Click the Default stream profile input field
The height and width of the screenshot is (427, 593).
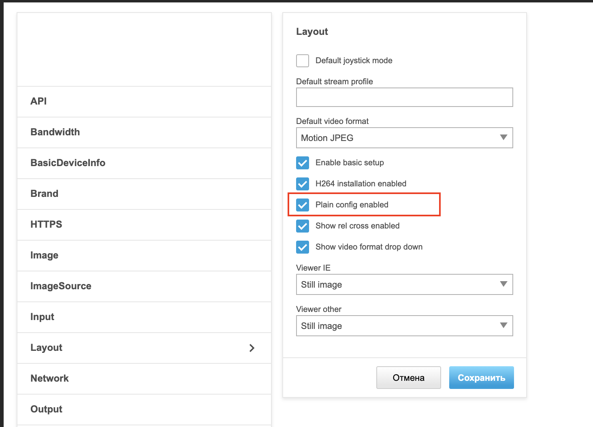[404, 97]
